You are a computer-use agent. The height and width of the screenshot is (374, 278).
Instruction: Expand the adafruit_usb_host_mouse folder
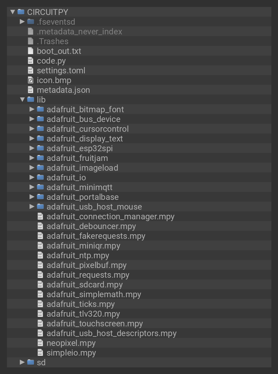click(x=32, y=206)
